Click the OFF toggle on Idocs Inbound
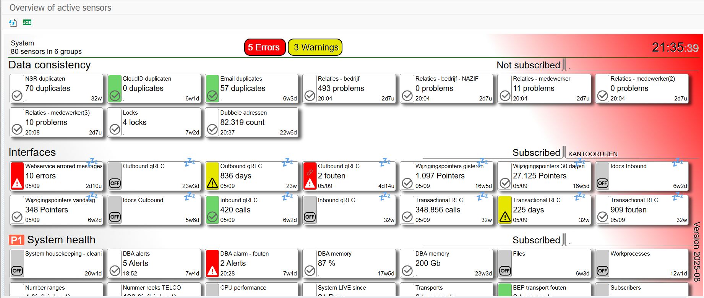The width and height of the screenshot is (704, 298). point(602,183)
